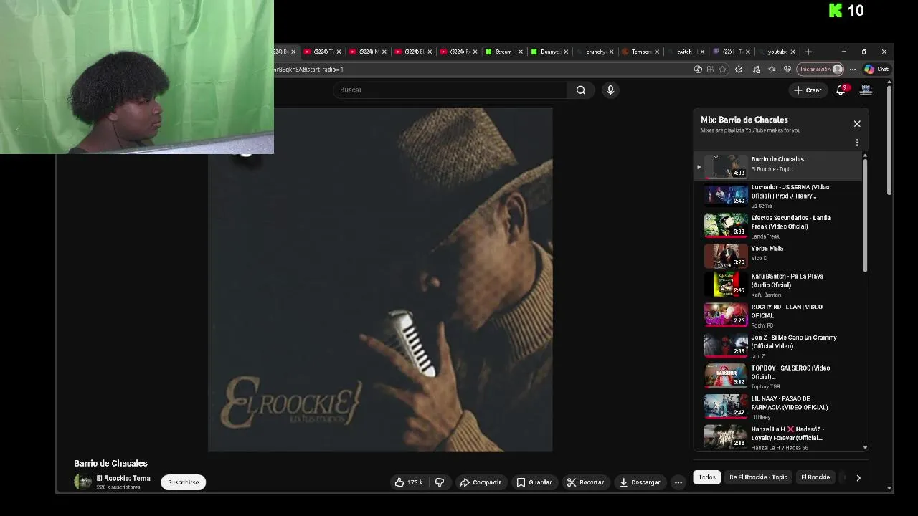Image resolution: width=918 pixels, height=516 pixels.
Task: Select the El Roockie filter chip
Action: (815, 477)
